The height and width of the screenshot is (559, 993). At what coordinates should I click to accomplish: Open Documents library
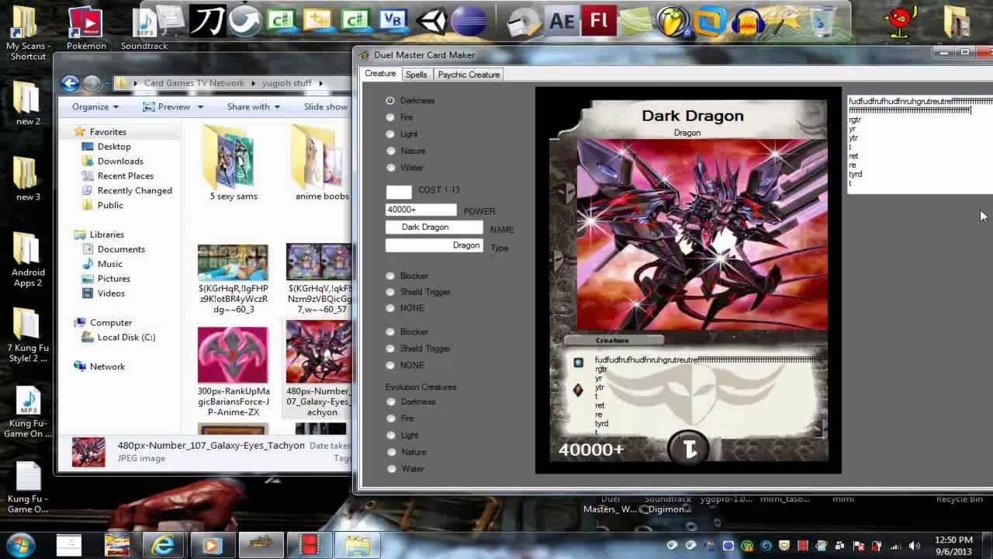tap(121, 249)
